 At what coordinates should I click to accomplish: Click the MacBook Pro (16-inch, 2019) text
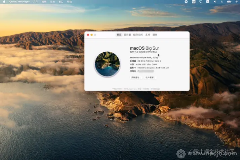click(144, 58)
